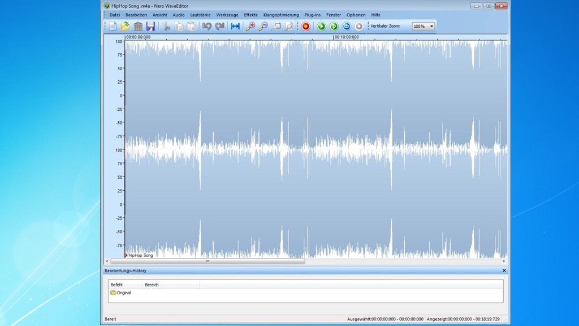Click the HipHop Song track label
The height and width of the screenshot is (326, 579).
[140, 255]
